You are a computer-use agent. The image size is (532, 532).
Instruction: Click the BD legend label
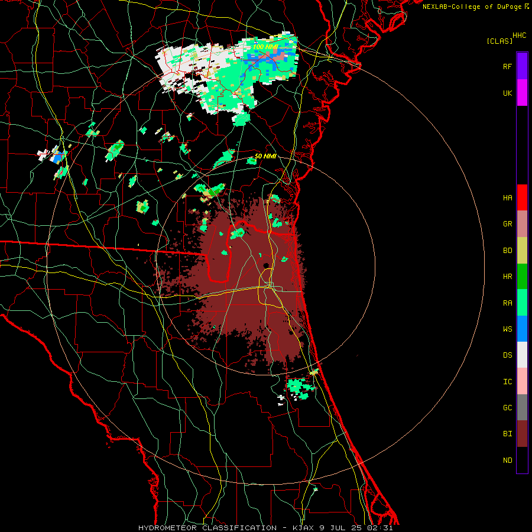click(508, 251)
